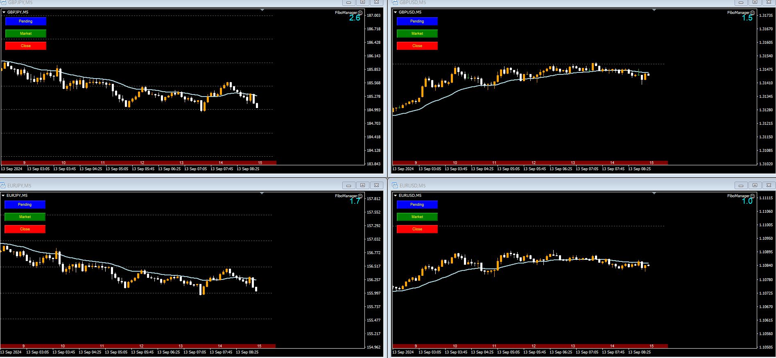Click price 1.11115 on EURUSD price scale

(x=766, y=198)
